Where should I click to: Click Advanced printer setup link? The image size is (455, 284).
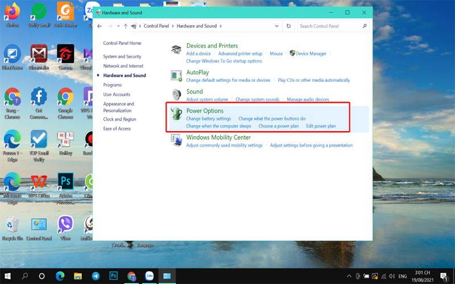point(240,53)
